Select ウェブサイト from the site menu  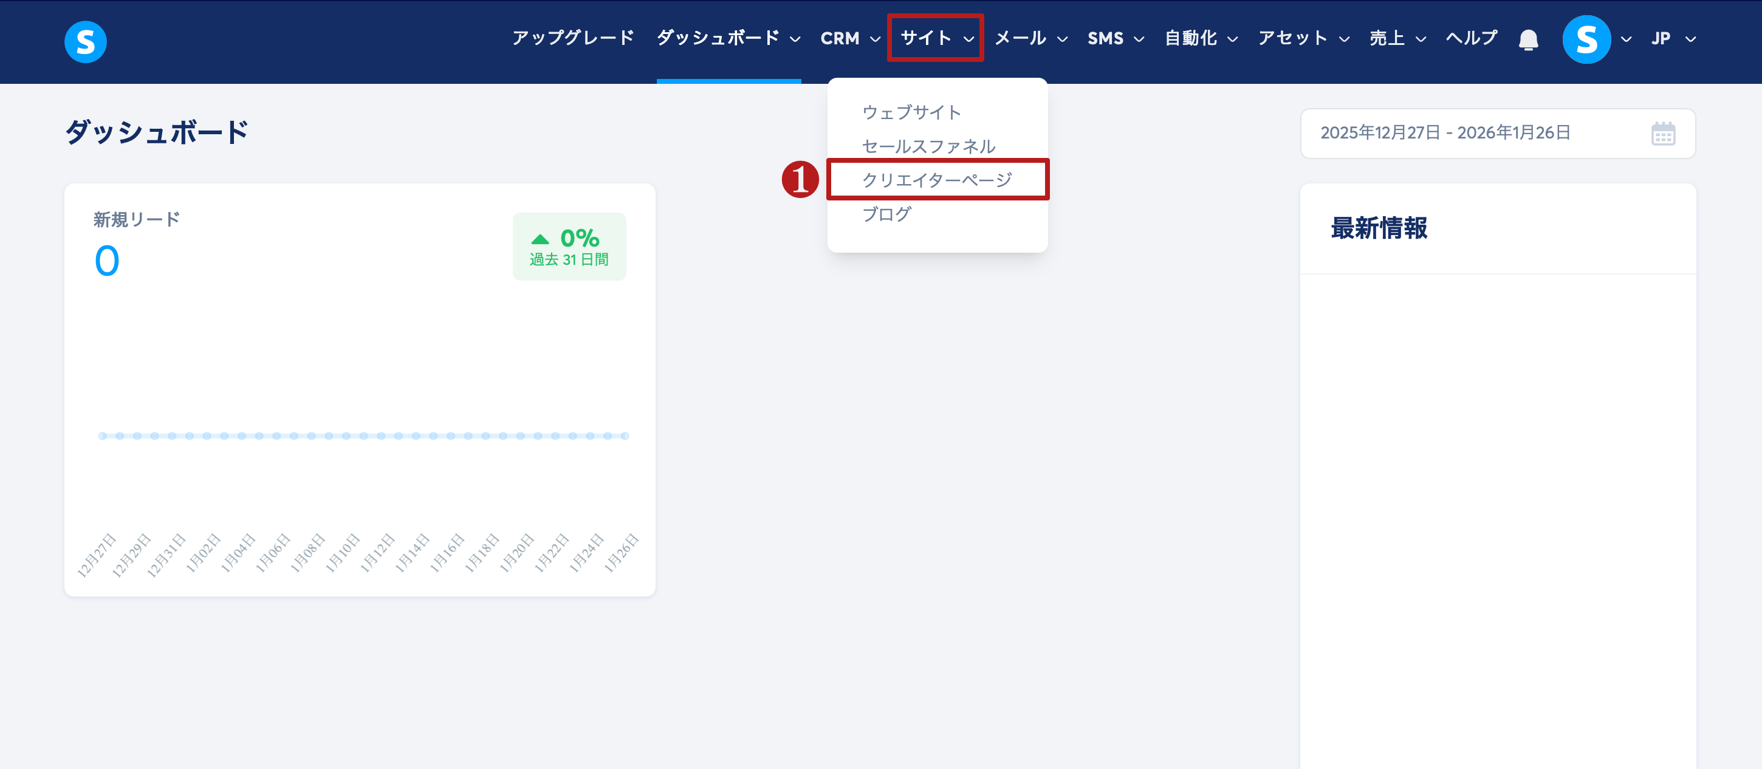pos(911,112)
